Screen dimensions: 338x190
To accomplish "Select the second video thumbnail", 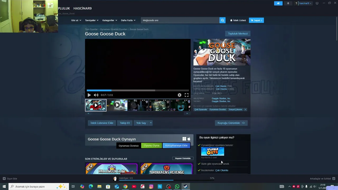I will (117, 105).
